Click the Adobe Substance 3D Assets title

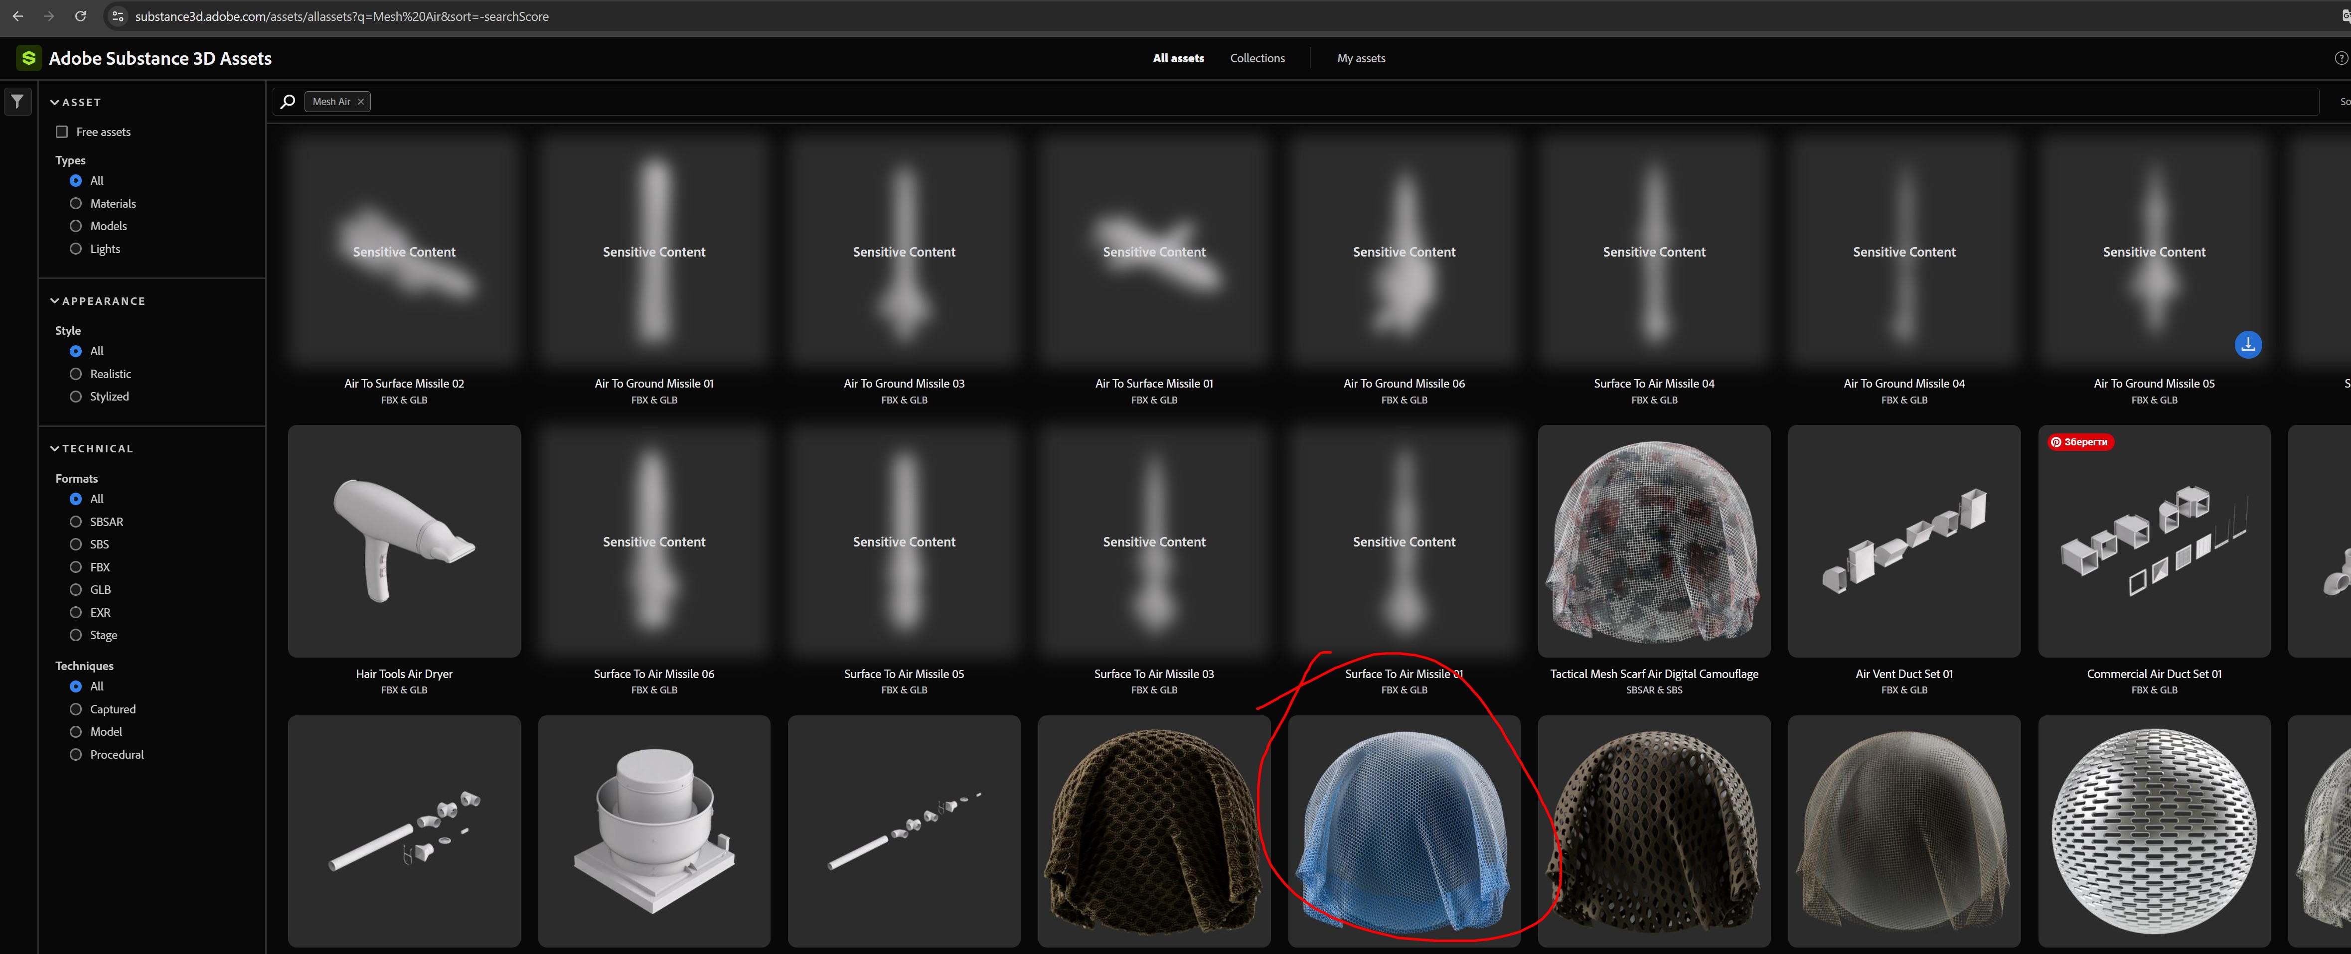pyautogui.click(x=159, y=58)
